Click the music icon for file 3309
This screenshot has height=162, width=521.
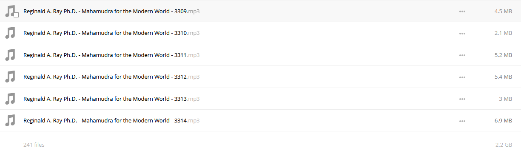point(10,11)
